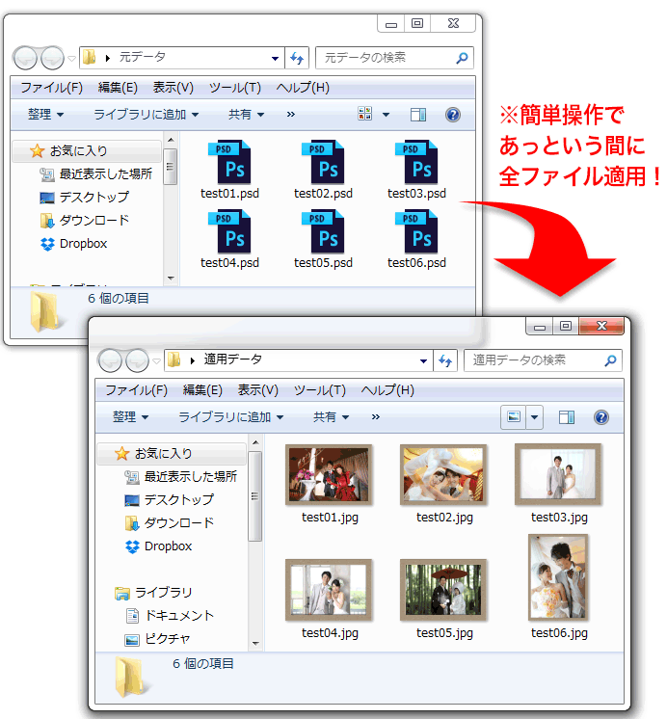The height and width of the screenshot is (719, 667).
Task: Go back in 適用データ window
Action: (x=110, y=360)
